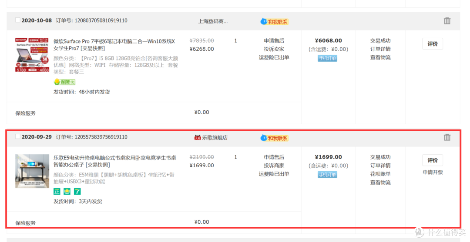This screenshot has height=242, width=470.
Task: Click 保险服务 row under 乐歌 desk order
Action: pyautogui.click(x=154, y=222)
